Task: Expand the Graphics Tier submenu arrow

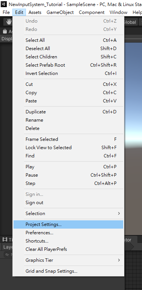Action: click(x=119, y=260)
